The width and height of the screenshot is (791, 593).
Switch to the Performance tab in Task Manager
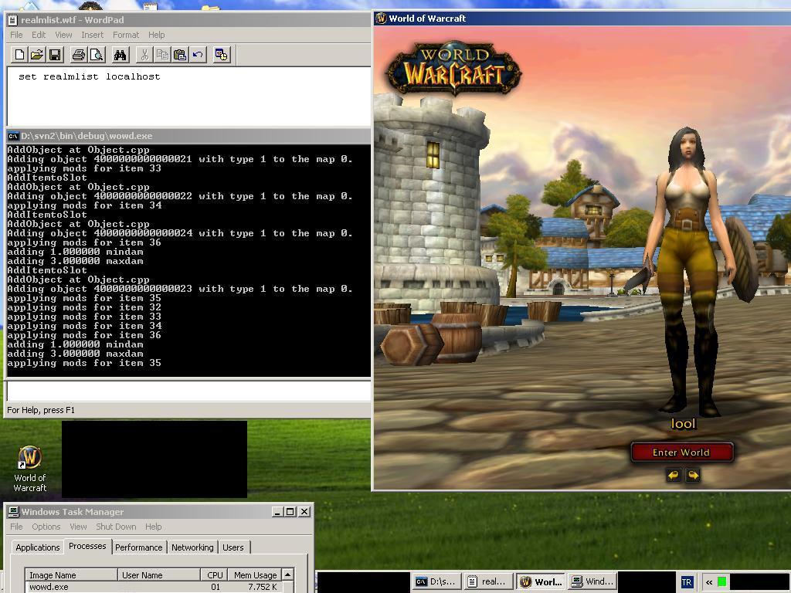pyautogui.click(x=139, y=547)
